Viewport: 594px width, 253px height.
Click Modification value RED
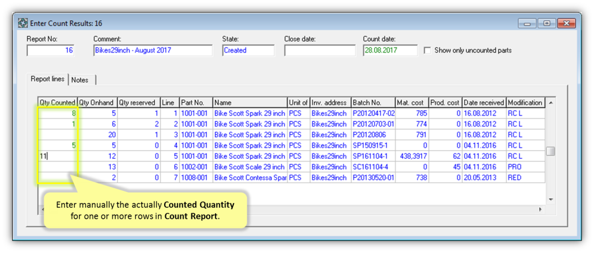pos(525,177)
